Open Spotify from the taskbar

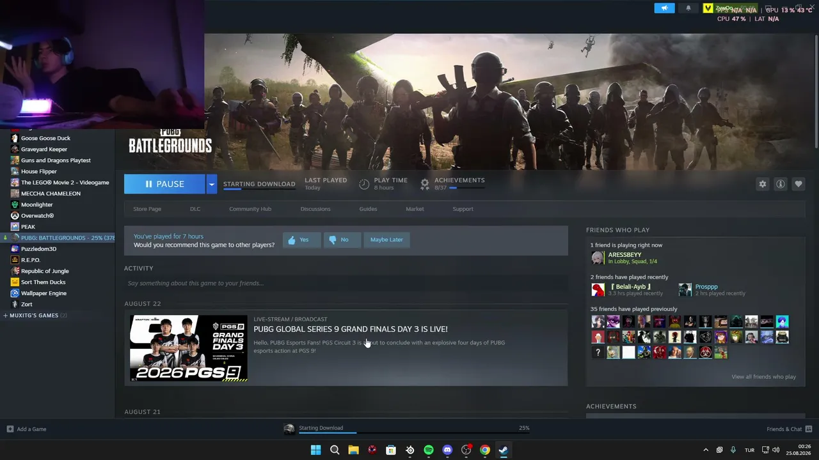click(429, 450)
